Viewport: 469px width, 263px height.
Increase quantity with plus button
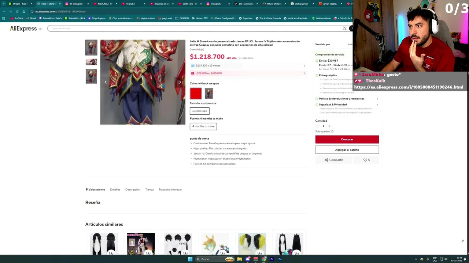click(x=329, y=126)
